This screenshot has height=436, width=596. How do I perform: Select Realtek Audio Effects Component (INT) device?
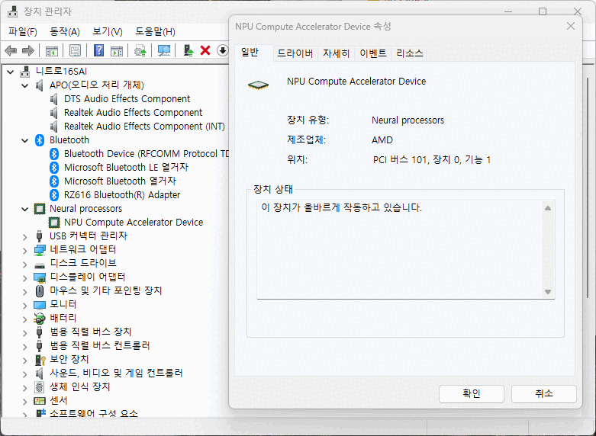click(x=144, y=126)
